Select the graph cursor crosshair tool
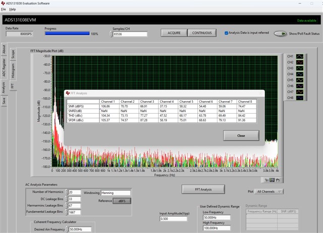Viewport: 323px width, 233px height. click(x=266, y=180)
